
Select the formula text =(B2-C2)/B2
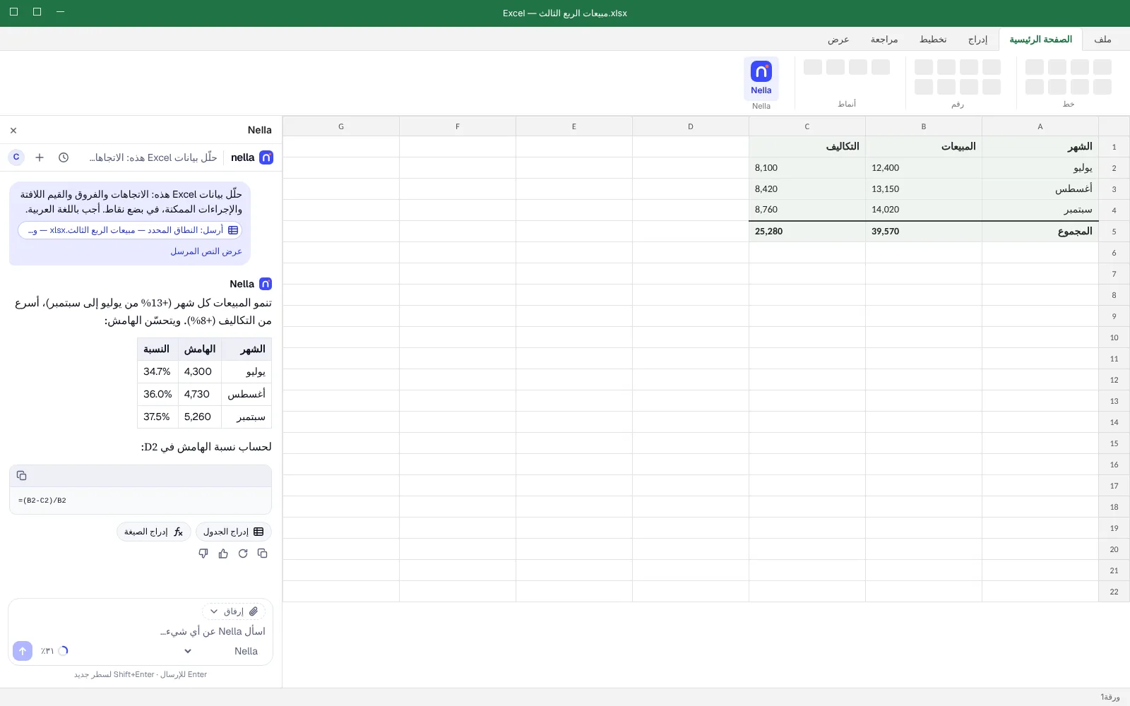click(x=42, y=501)
